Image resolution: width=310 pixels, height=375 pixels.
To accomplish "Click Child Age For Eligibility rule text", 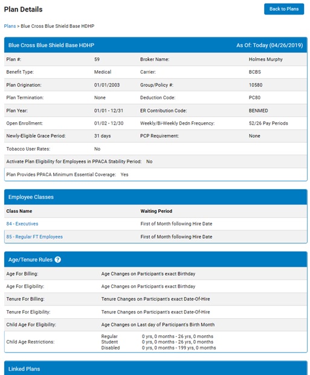I will point(158,325).
